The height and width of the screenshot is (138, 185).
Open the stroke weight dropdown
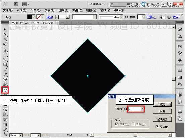(x=68, y=17)
